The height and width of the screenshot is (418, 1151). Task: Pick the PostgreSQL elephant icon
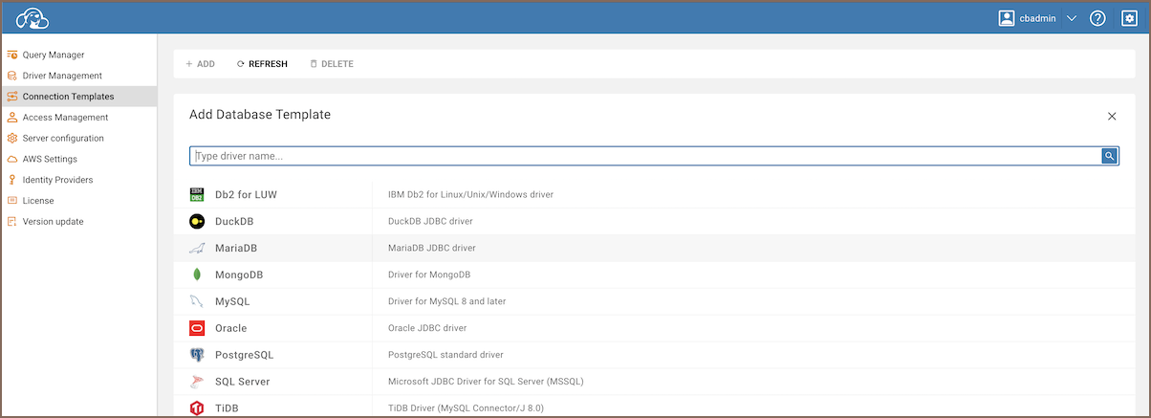click(x=197, y=355)
